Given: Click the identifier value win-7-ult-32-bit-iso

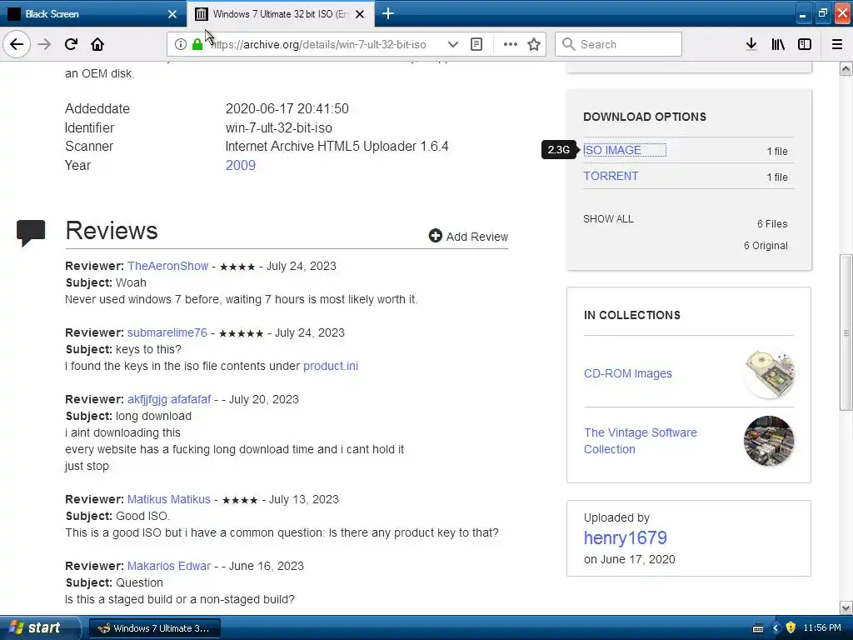Looking at the screenshot, I should [x=278, y=127].
